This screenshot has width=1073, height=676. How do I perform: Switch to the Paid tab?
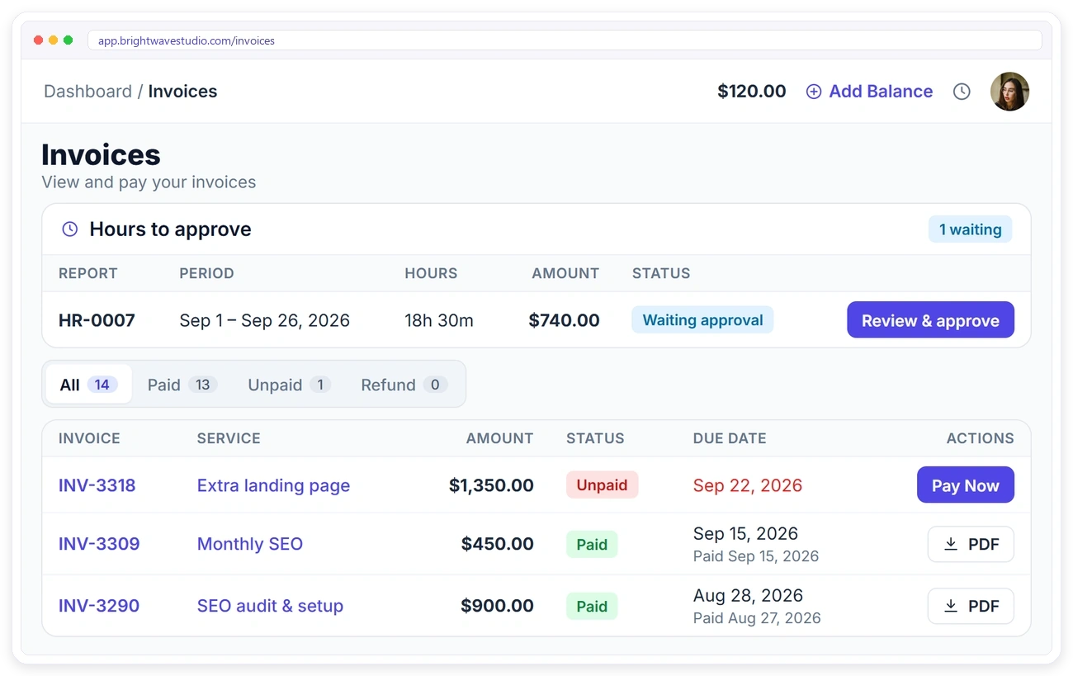click(182, 385)
